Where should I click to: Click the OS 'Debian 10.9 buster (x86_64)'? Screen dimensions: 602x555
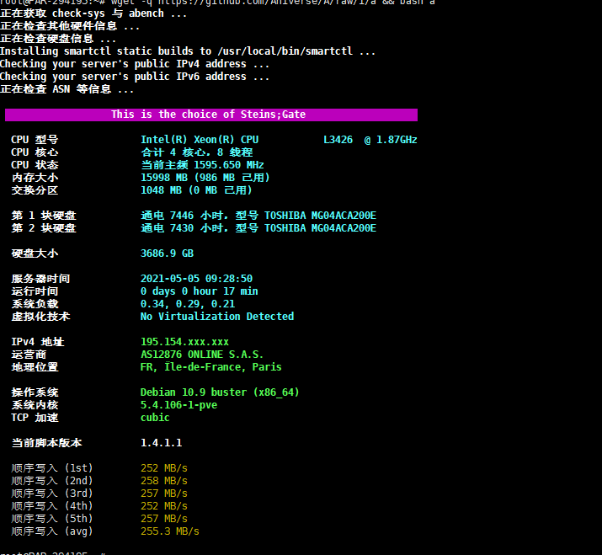pyautogui.click(x=220, y=392)
